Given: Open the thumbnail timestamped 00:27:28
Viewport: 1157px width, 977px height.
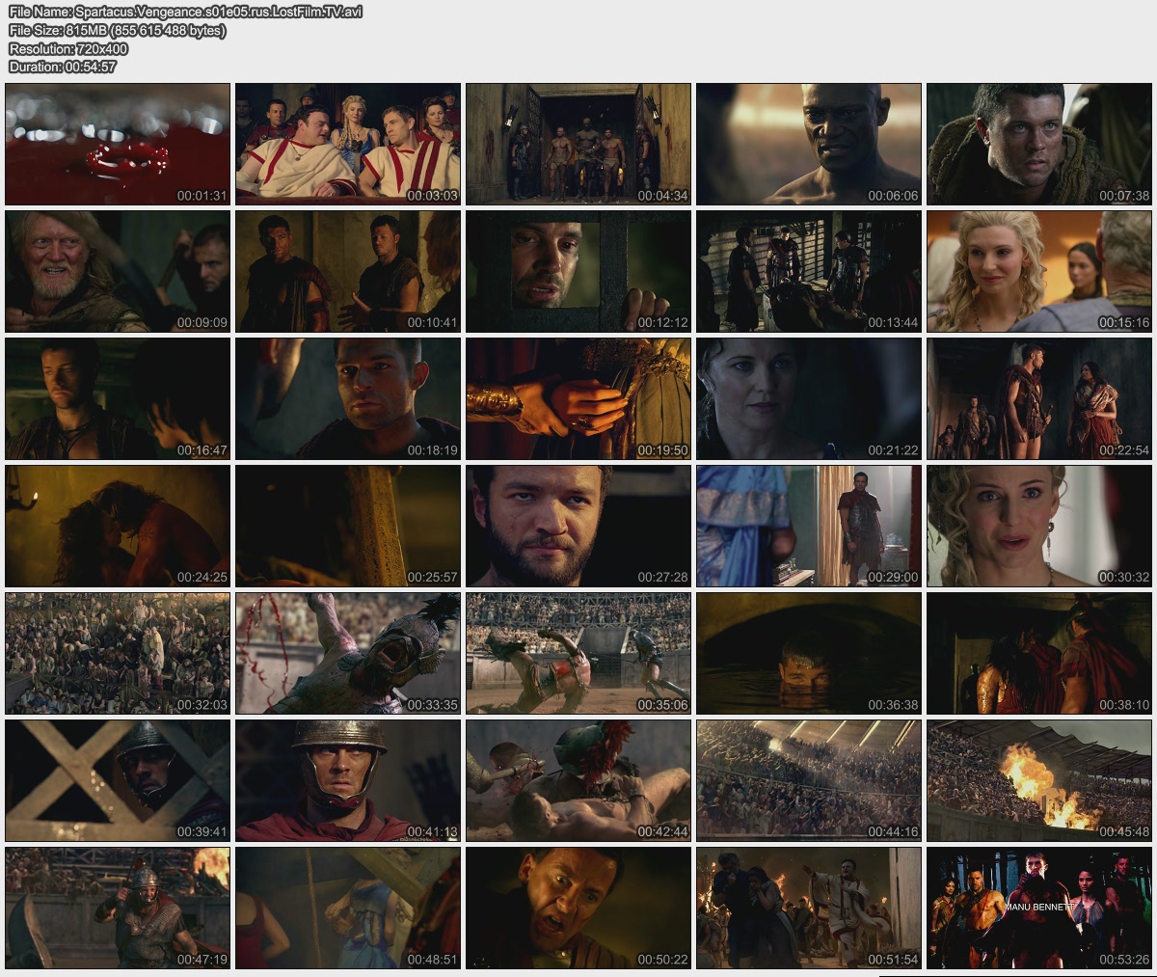Looking at the screenshot, I should pyautogui.click(x=578, y=526).
